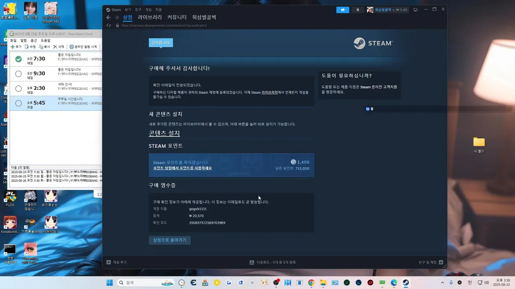
Task: Switch Steam to Big Picture mode
Action: 416,10
